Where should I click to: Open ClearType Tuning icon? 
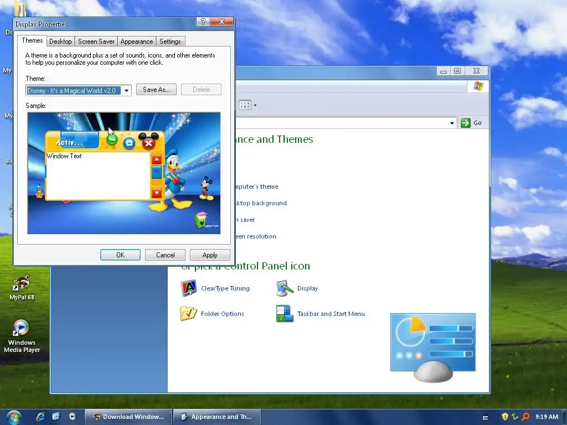(x=188, y=288)
